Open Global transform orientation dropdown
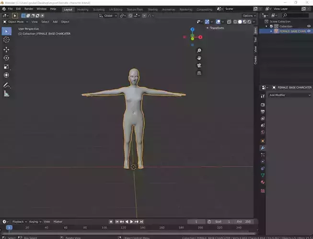 click(108, 16)
